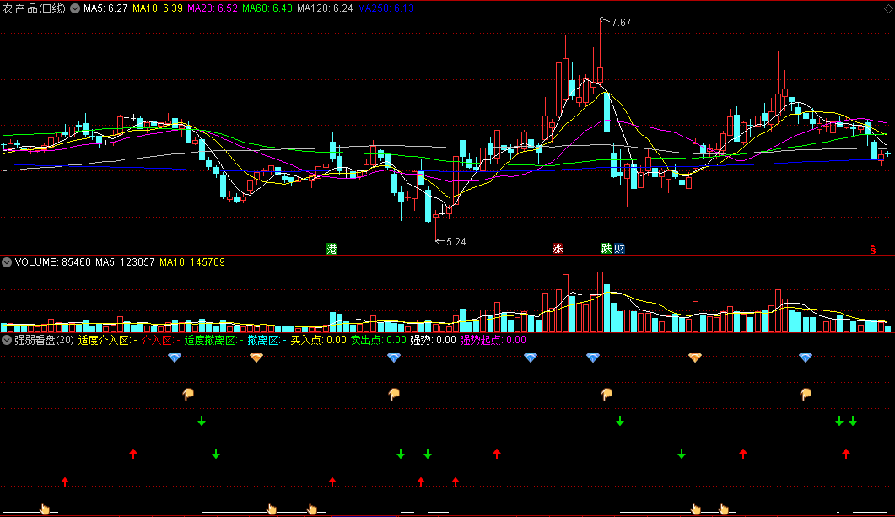The image size is (895, 517).
Task: Click the leftmost bottom-row pointing hand icon
Action: [45, 509]
